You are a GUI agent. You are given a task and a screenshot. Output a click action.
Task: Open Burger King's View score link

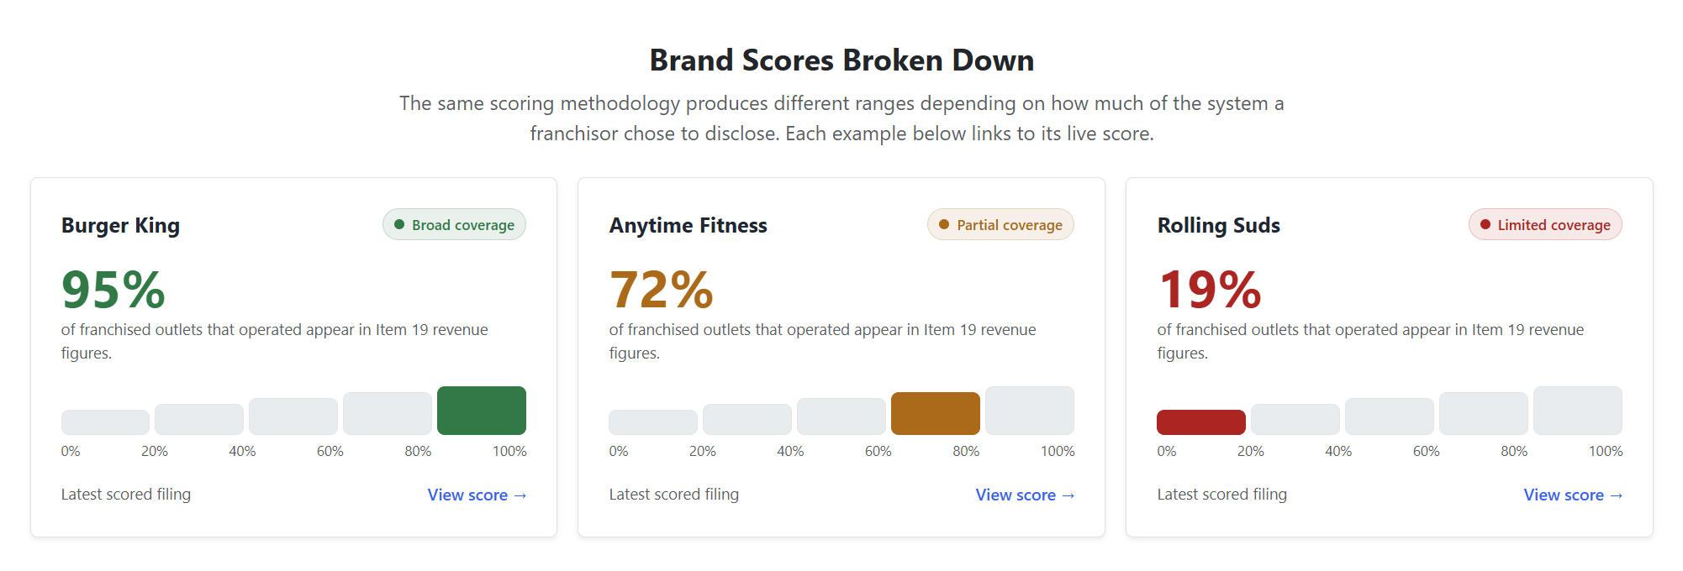point(477,495)
